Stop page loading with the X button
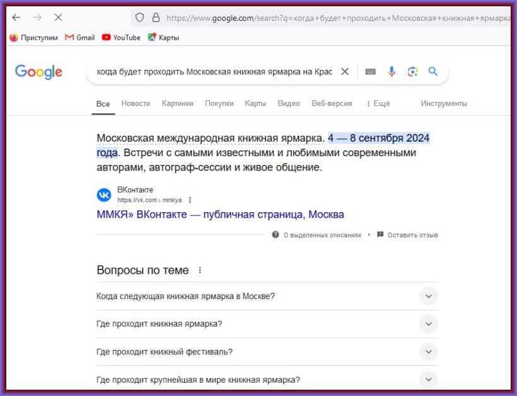This screenshot has height=396, width=517. pos(59,18)
